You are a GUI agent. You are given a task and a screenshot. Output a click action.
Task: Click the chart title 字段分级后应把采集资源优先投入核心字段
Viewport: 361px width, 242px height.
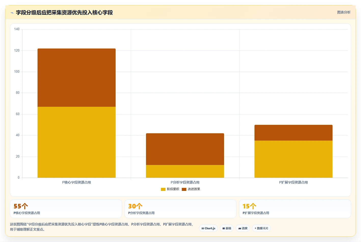[x=64, y=12]
